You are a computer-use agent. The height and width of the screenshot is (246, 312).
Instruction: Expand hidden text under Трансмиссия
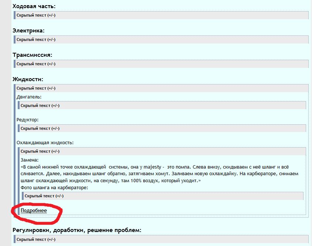click(36, 64)
